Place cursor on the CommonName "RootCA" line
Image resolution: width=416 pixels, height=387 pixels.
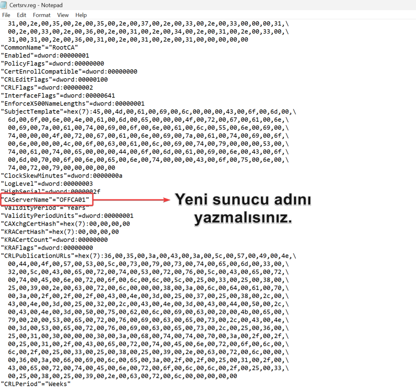click(x=39, y=47)
